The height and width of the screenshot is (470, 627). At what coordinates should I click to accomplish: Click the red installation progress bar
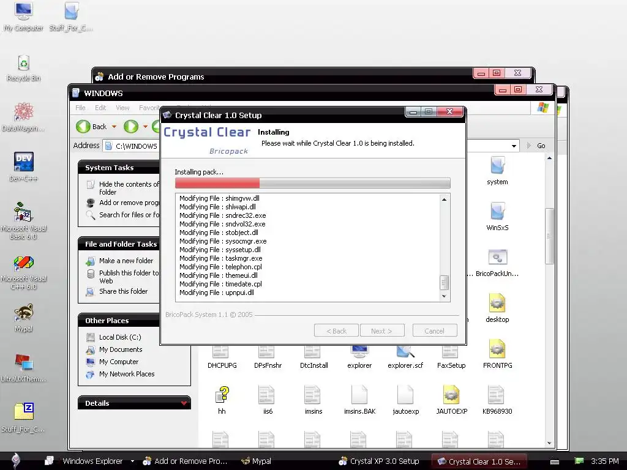(x=217, y=183)
